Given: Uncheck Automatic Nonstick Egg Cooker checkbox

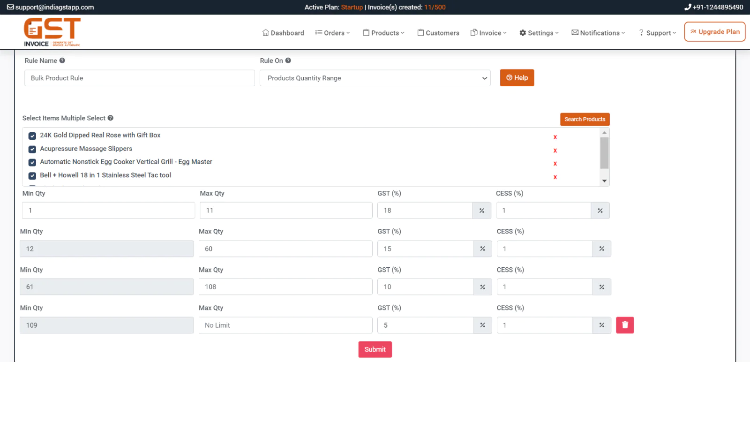Looking at the screenshot, I should (x=32, y=162).
